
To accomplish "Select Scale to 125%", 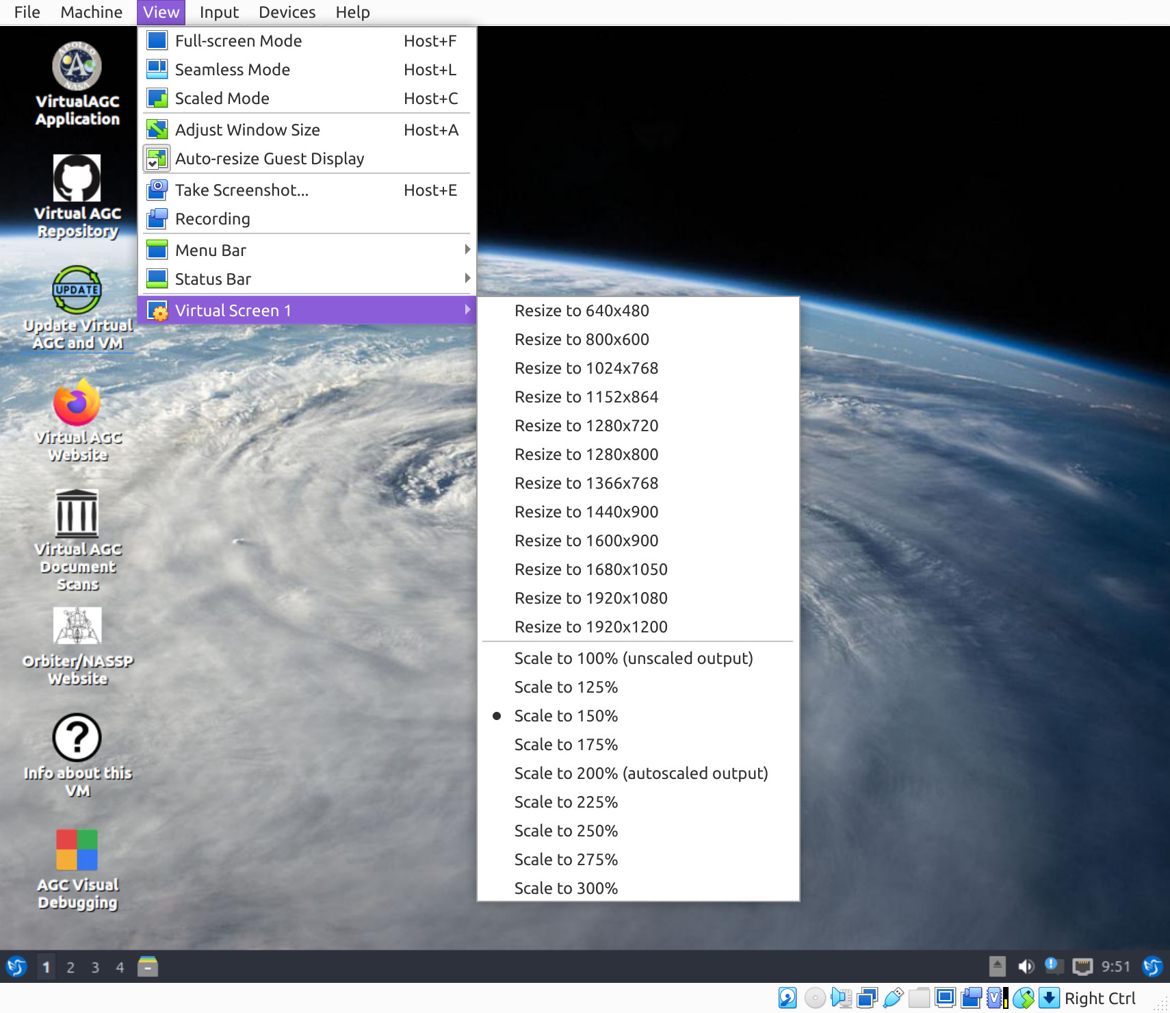I will (x=638, y=687).
